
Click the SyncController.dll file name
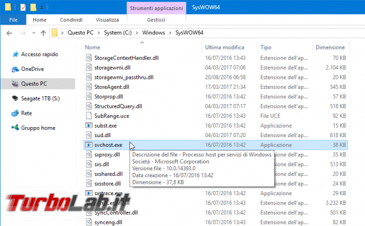click(x=116, y=213)
